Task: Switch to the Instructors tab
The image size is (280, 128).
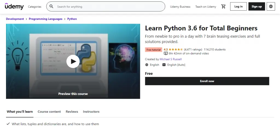Action: 91,112
